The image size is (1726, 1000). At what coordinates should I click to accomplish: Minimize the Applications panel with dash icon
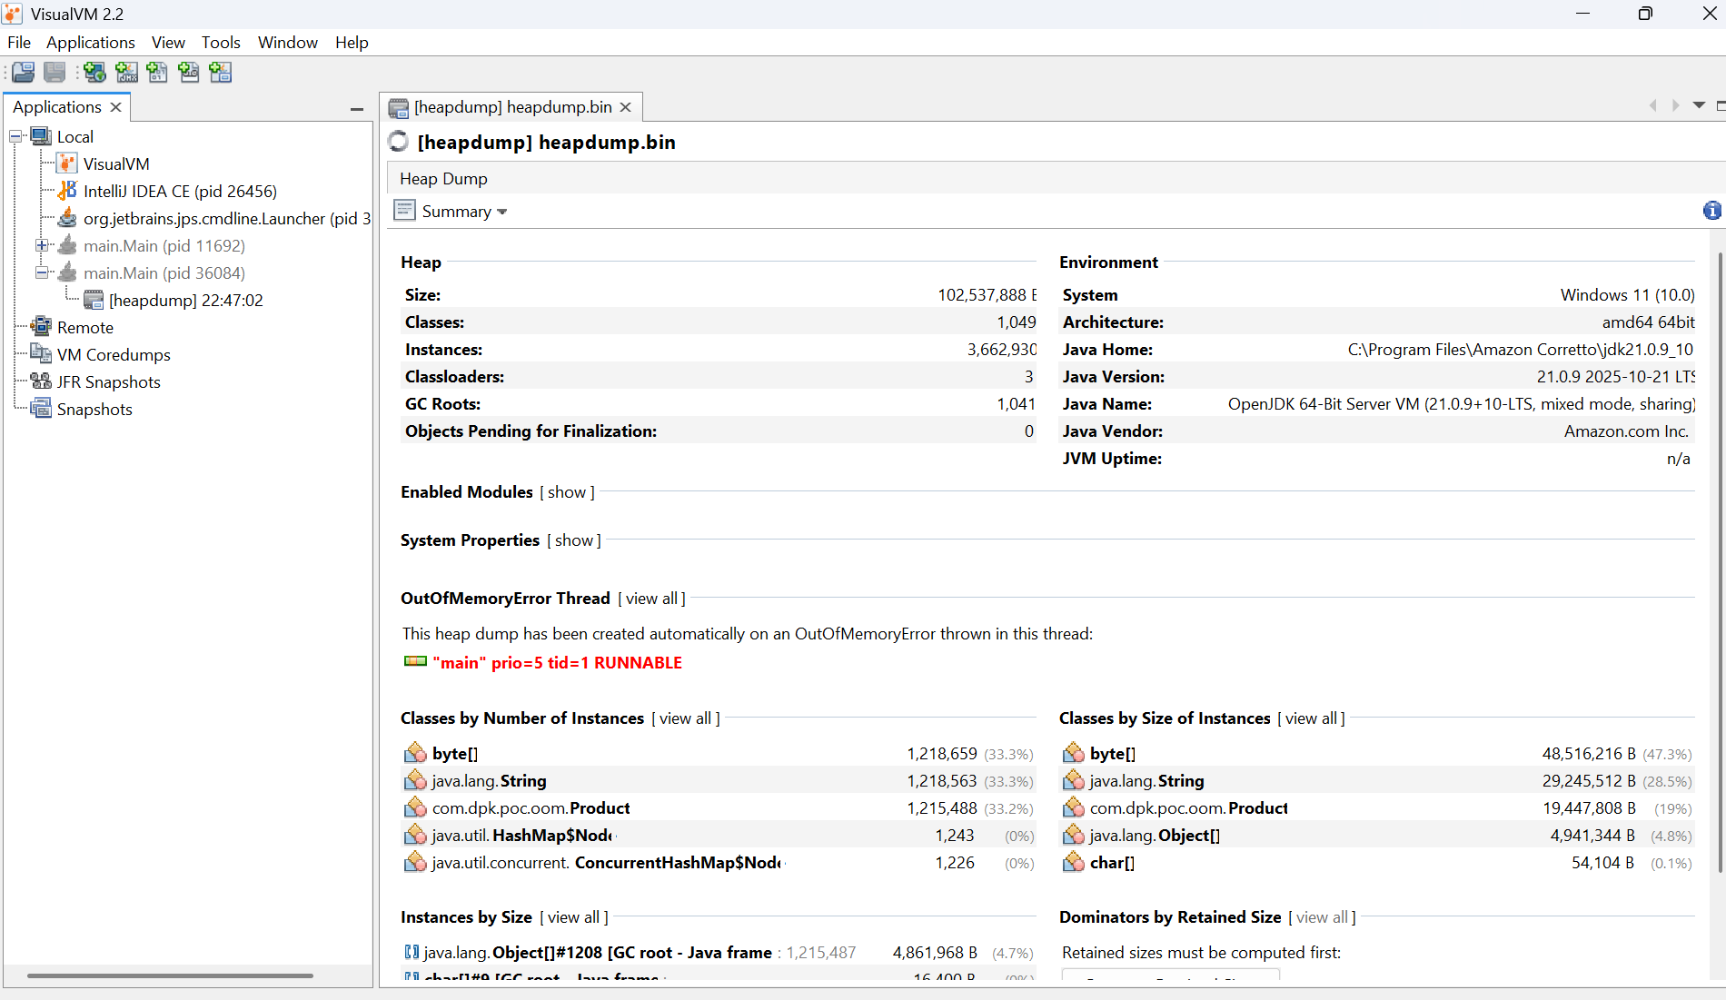[x=357, y=109]
